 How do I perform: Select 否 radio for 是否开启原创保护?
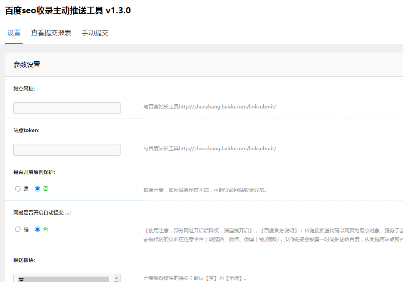point(38,189)
